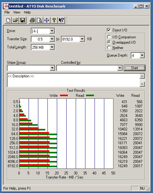Open the Total Length 256 MB dropdown
The height and width of the screenshot is (193, 153).
point(52,47)
